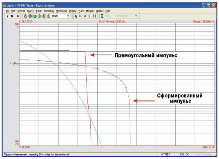This screenshot has height=159, width=219.
Task: Open the Display menu
Action: 73,11
